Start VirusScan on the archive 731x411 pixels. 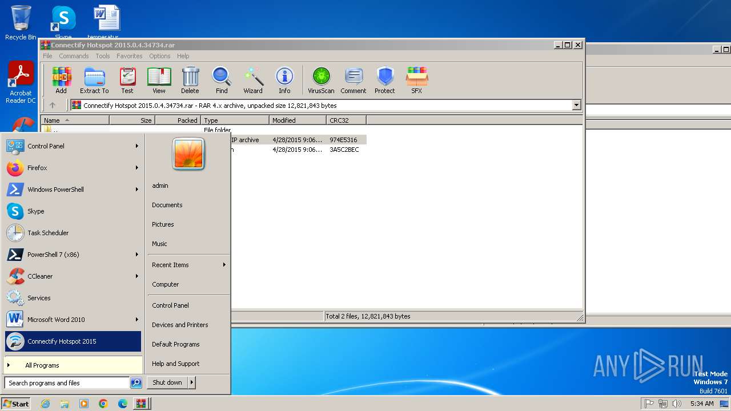321,80
